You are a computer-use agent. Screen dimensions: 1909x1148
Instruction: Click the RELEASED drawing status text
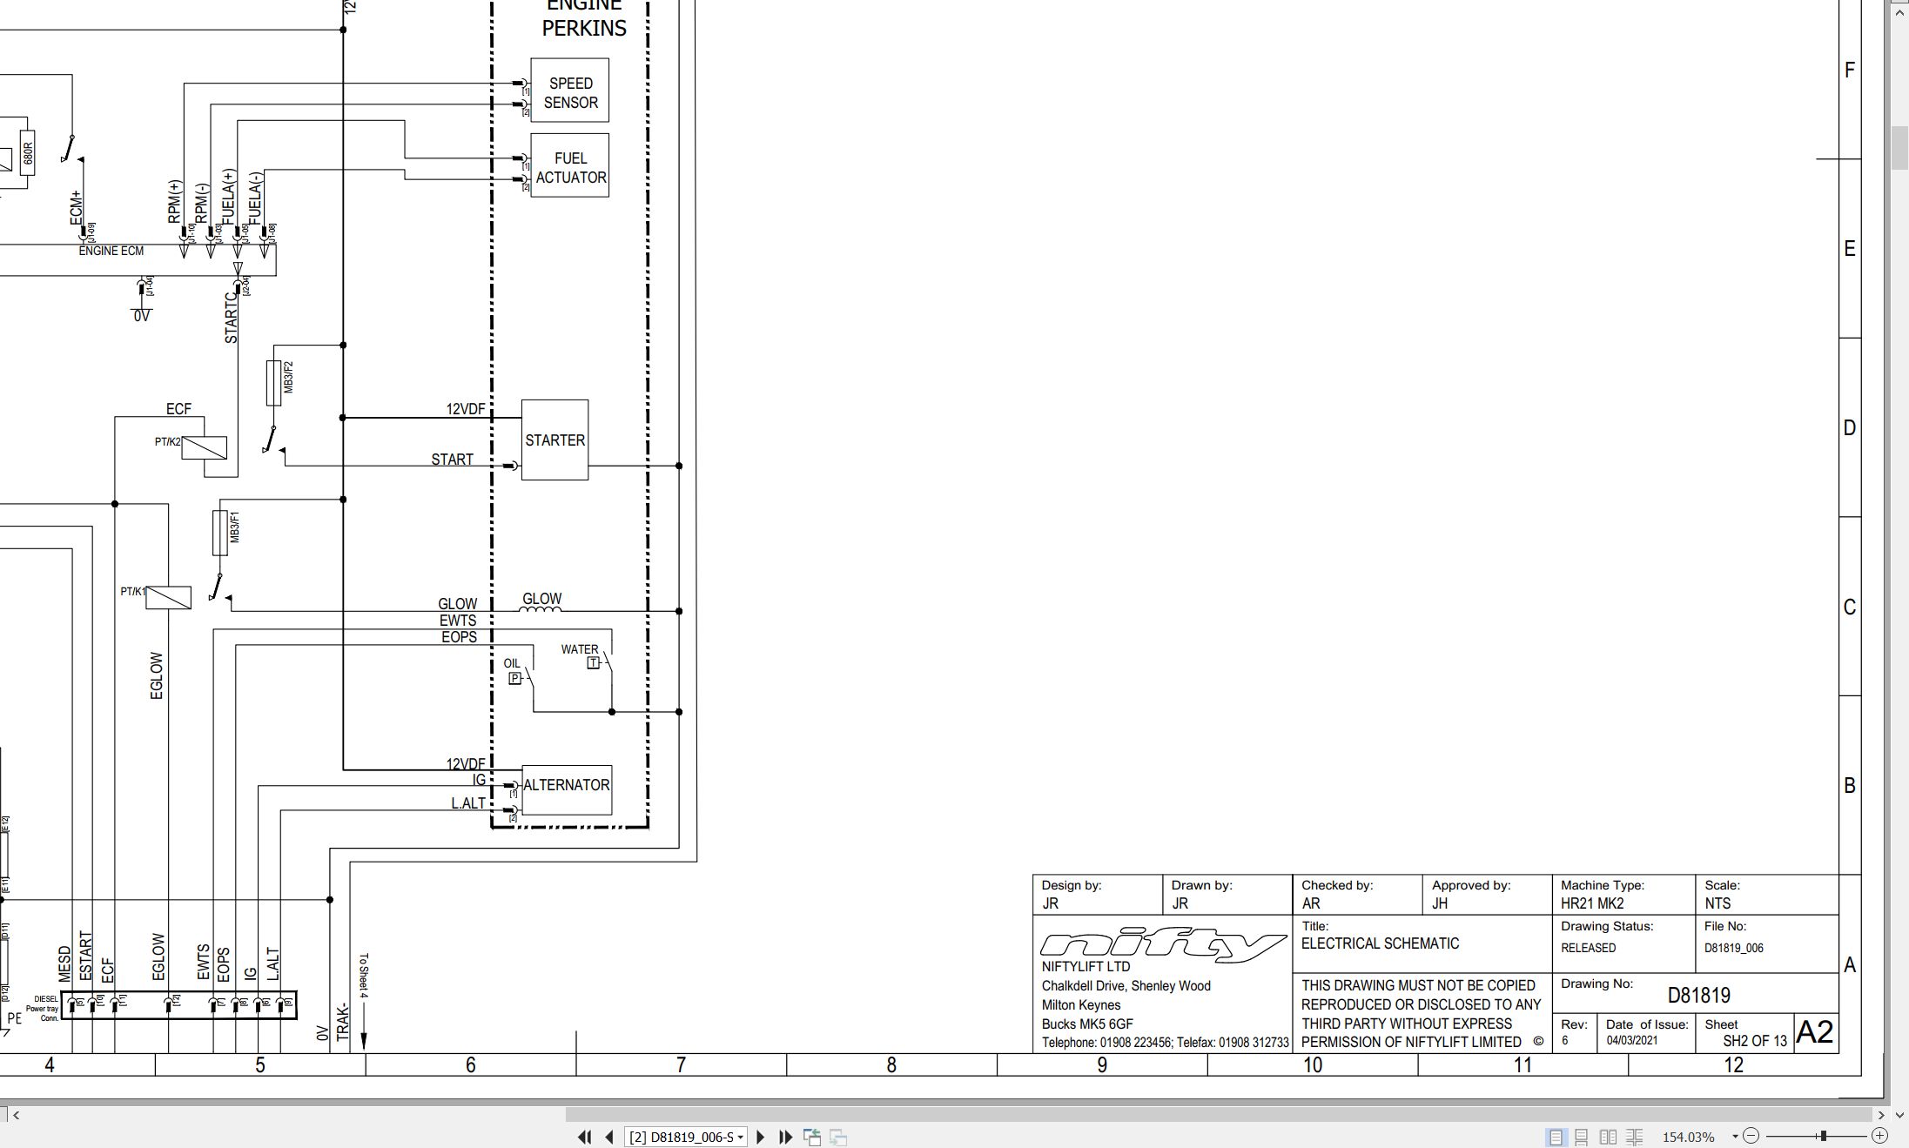(1588, 948)
